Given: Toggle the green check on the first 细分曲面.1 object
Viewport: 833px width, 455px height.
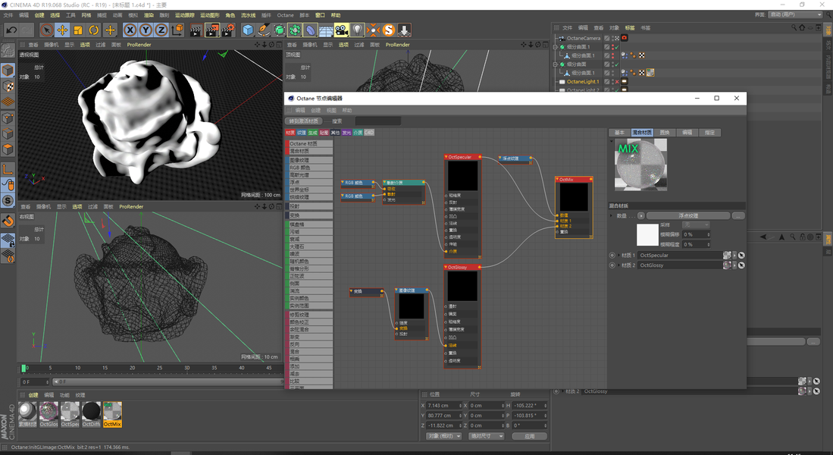Looking at the screenshot, I should (617, 47).
